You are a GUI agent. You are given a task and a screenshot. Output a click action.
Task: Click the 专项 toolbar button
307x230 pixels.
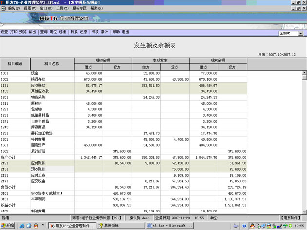[x=95, y=32]
